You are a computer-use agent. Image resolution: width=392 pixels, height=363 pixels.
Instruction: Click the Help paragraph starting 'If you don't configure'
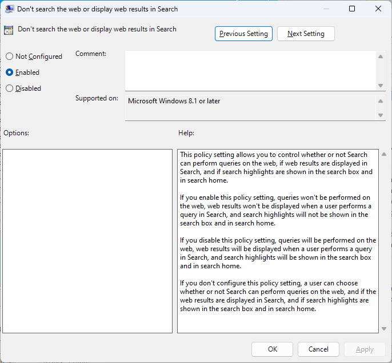coord(278,296)
